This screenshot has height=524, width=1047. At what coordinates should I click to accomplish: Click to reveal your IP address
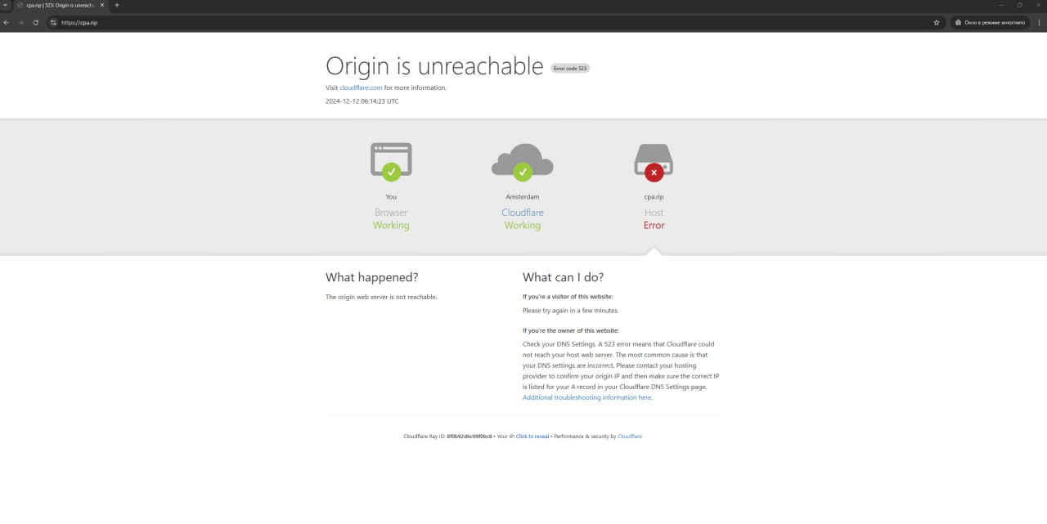(x=532, y=437)
